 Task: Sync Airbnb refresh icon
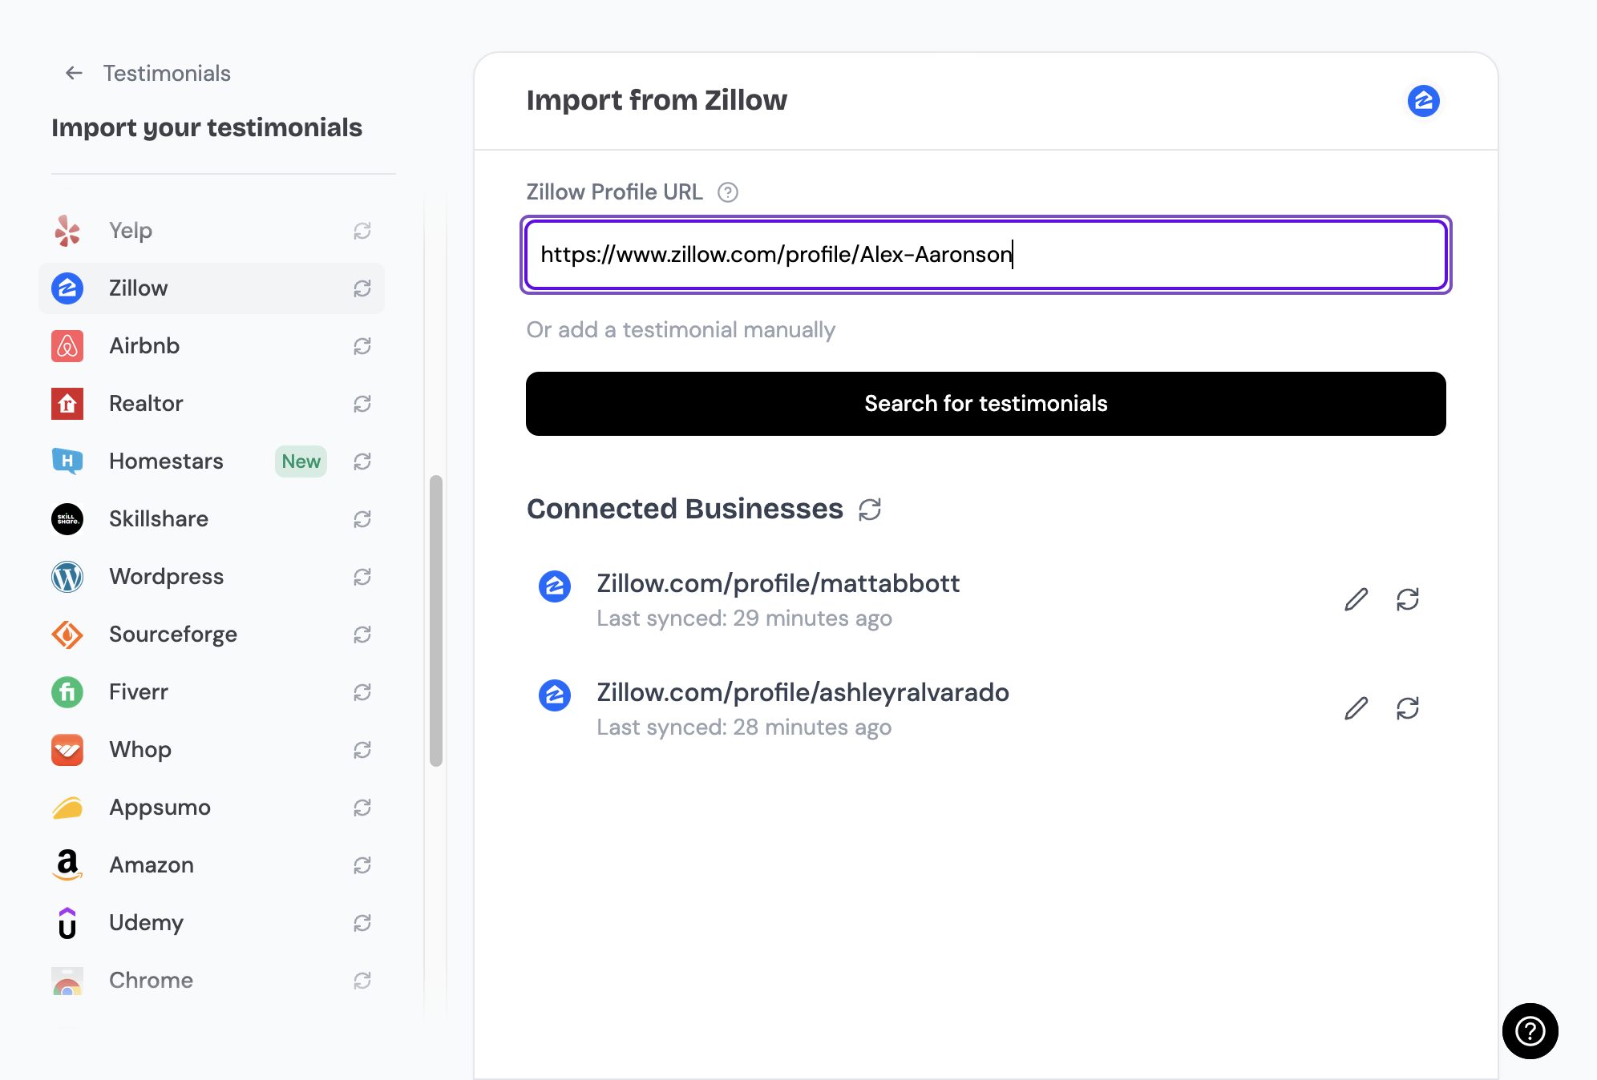tap(362, 346)
